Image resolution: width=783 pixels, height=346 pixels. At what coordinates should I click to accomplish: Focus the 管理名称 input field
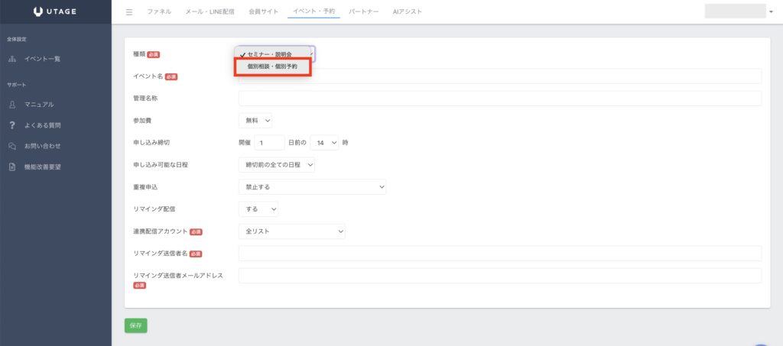click(x=500, y=99)
